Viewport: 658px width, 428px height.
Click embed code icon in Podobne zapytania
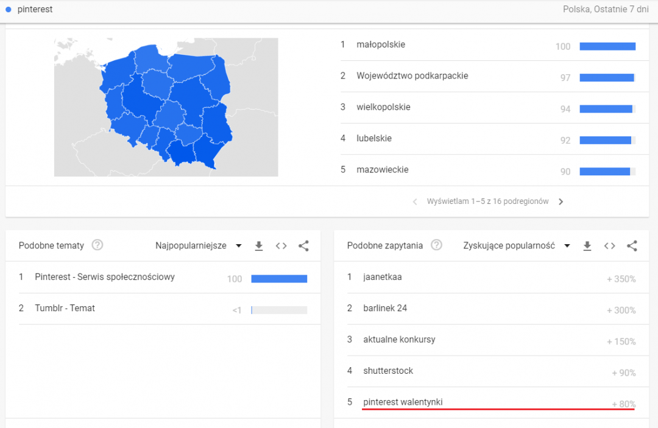point(609,246)
